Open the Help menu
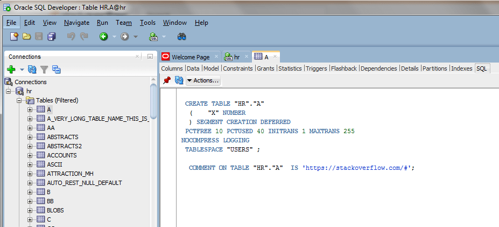 point(201,23)
